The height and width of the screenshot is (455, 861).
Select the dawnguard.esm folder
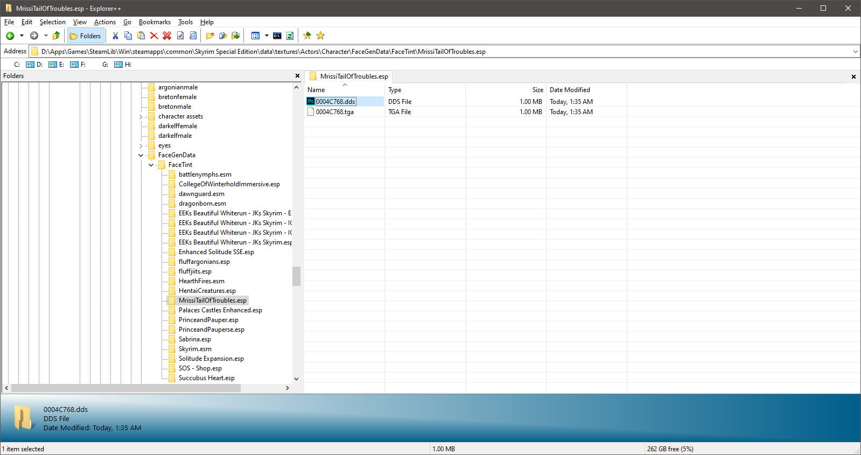click(201, 194)
